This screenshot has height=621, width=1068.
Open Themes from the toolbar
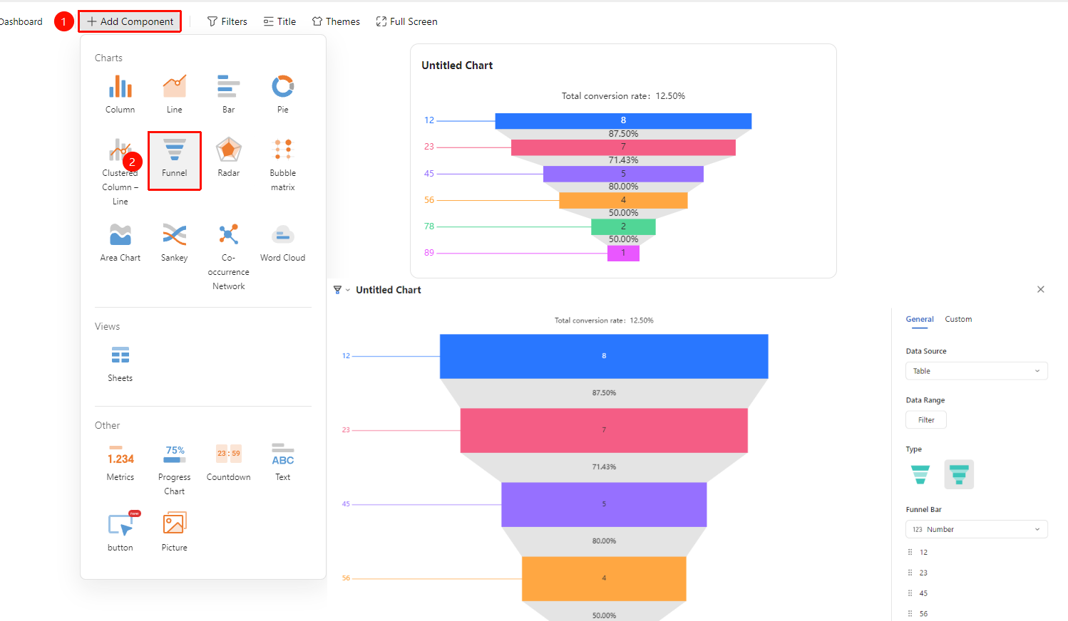[x=336, y=21]
